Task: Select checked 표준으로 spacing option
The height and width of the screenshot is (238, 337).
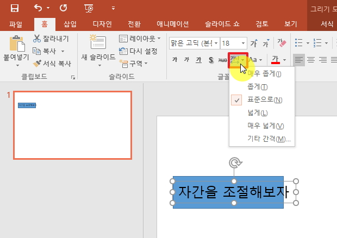Action: (x=262, y=99)
